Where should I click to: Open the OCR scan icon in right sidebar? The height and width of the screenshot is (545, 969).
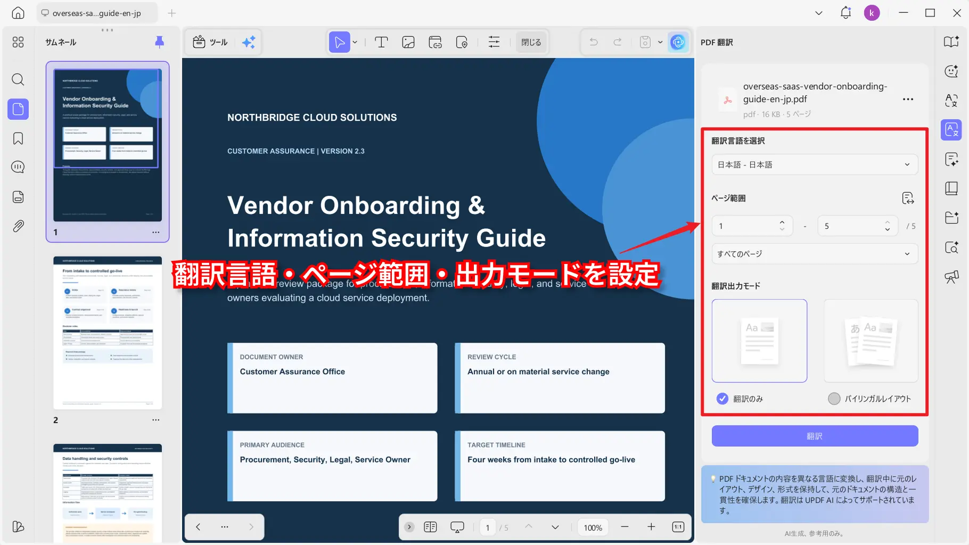pos(951,247)
